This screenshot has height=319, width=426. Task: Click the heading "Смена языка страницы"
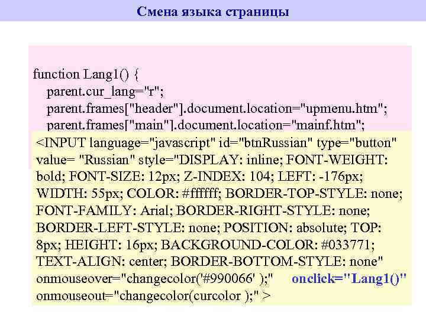point(213,12)
